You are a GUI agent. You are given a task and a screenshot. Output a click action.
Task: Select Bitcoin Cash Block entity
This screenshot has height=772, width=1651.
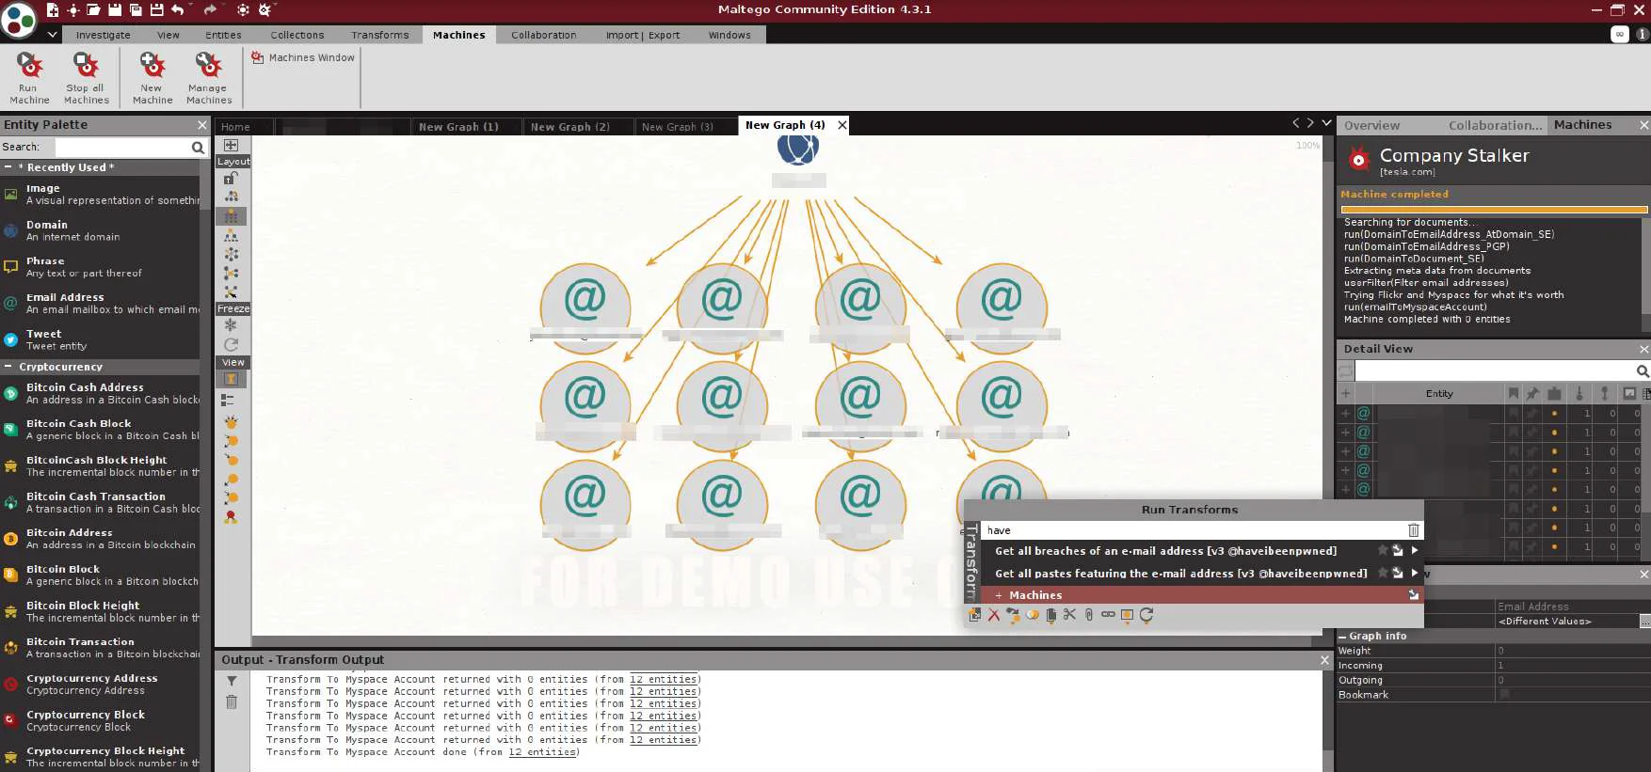click(x=100, y=430)
